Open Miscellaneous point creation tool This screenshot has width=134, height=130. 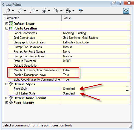8,11
